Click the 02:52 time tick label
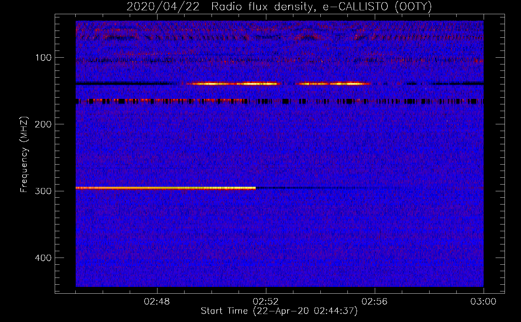Screen dimensions: 521x322 pos(266,302)
